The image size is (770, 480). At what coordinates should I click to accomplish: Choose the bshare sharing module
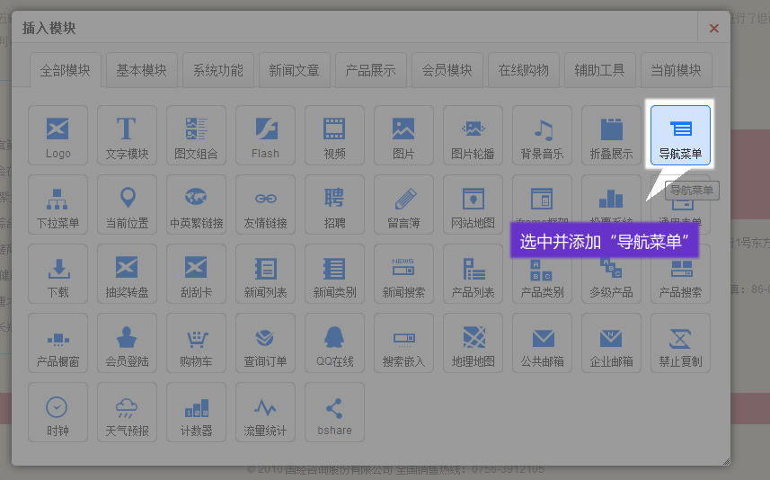coord(334,413)
